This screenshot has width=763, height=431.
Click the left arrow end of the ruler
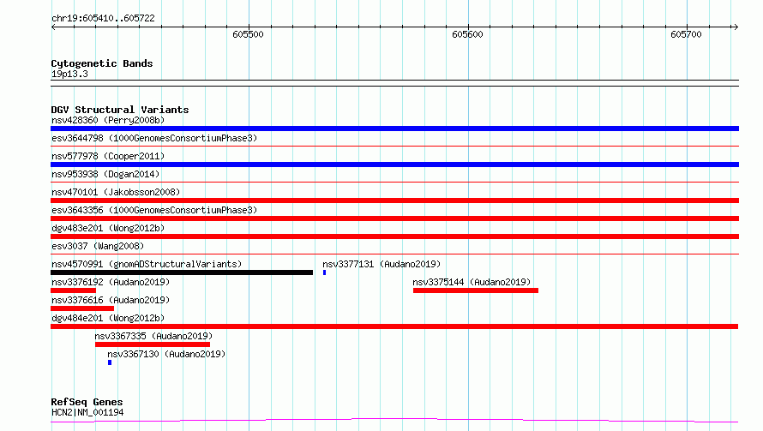tap(53, 27)
